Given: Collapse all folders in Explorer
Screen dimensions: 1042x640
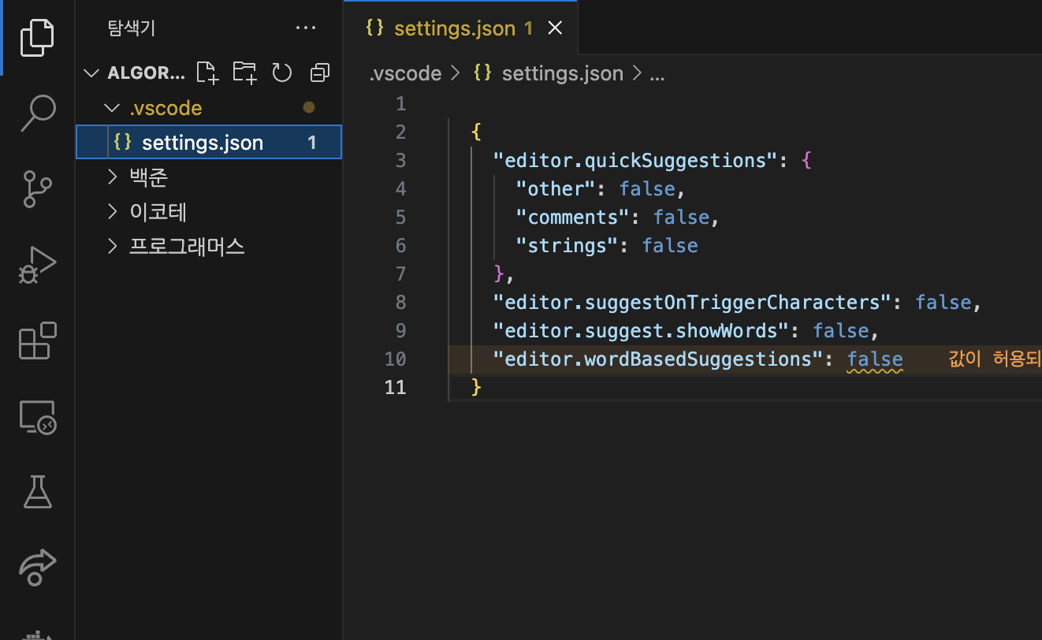Looking at the screenshot, I should tap(319, 73).
